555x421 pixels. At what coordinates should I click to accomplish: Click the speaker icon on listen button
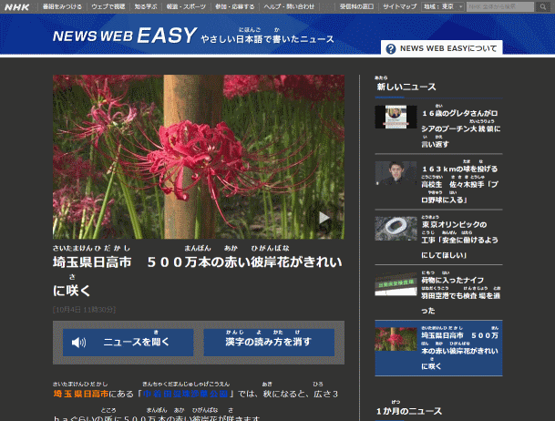click(x=78, y=342)
